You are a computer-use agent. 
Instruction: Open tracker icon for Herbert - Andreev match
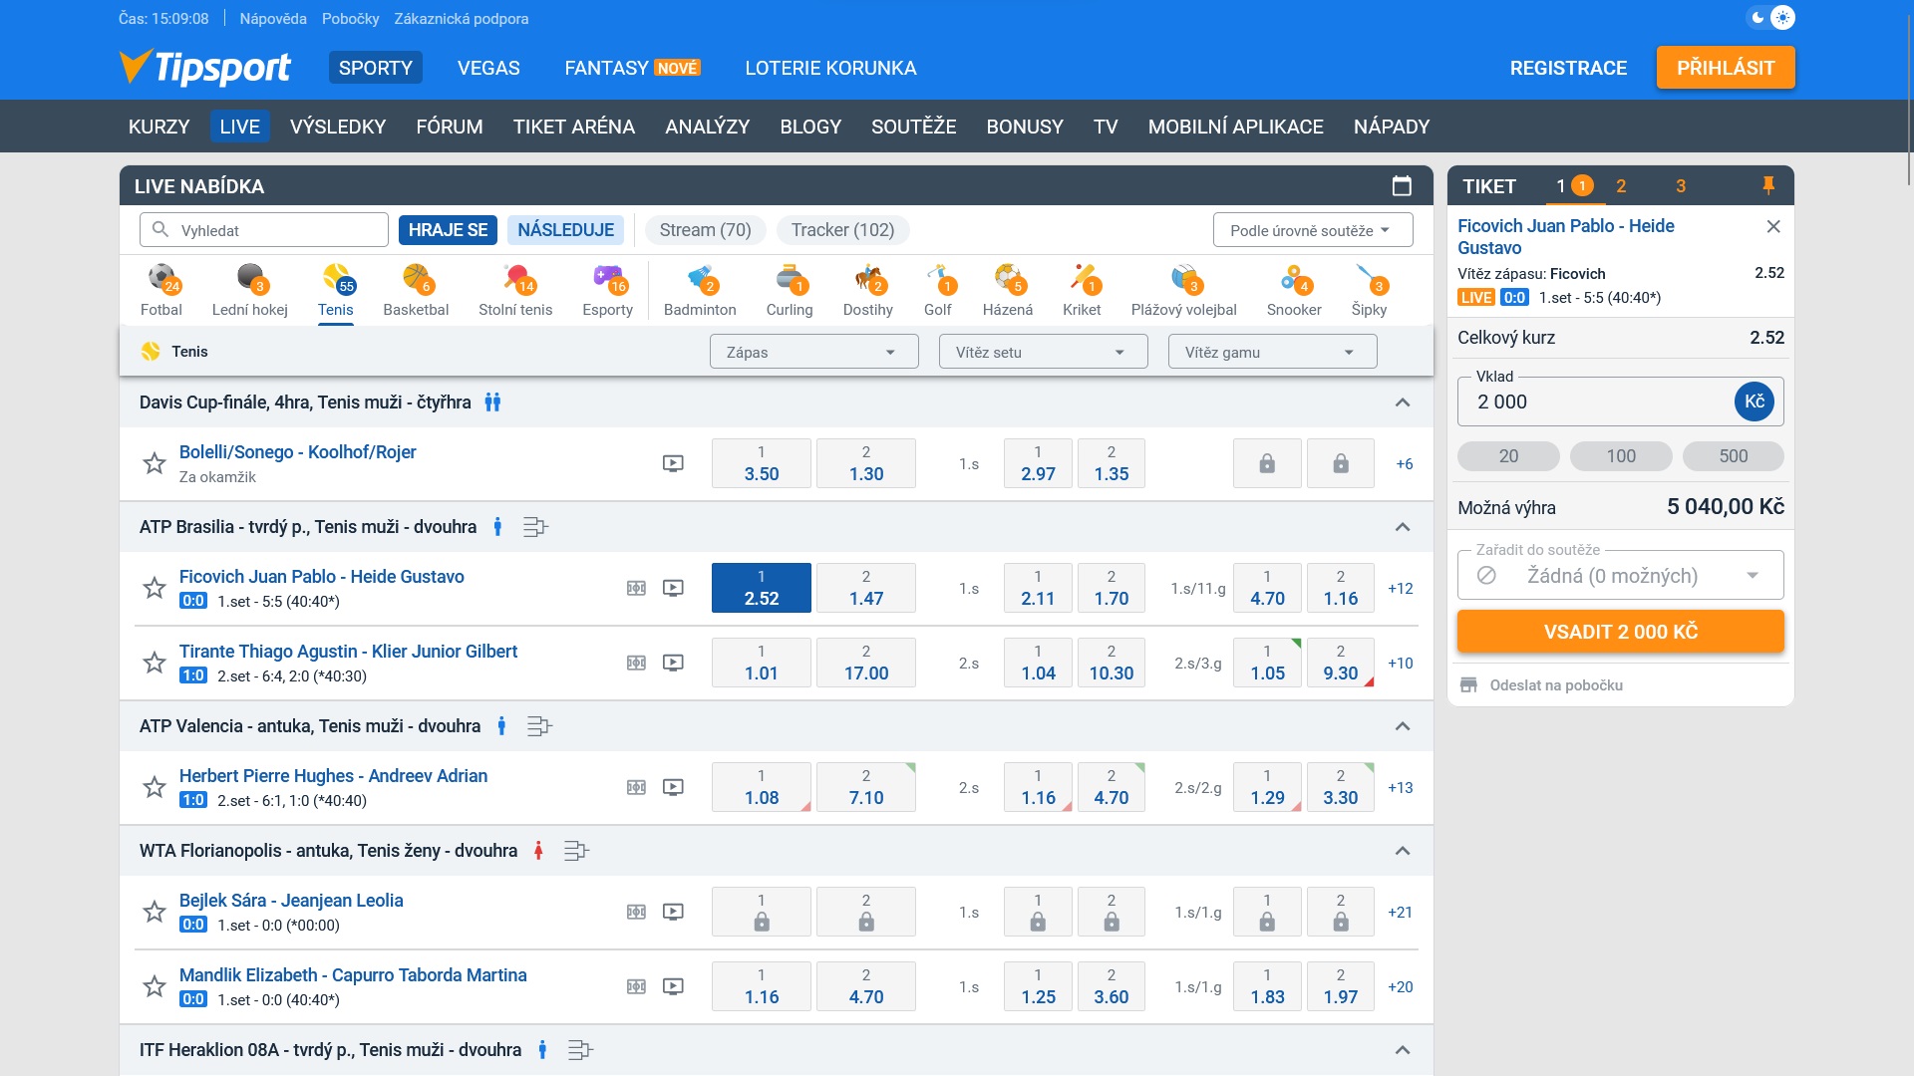(636, 787)
